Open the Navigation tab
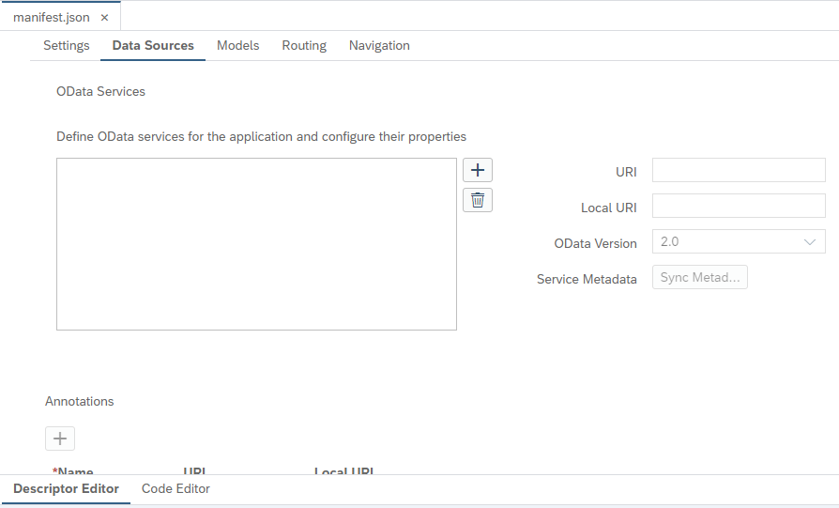Viewport: 839px width, 508px height. point(379,45)
